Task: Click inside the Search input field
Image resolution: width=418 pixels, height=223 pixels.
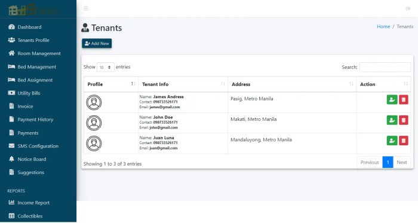Action: coord(385,67)
